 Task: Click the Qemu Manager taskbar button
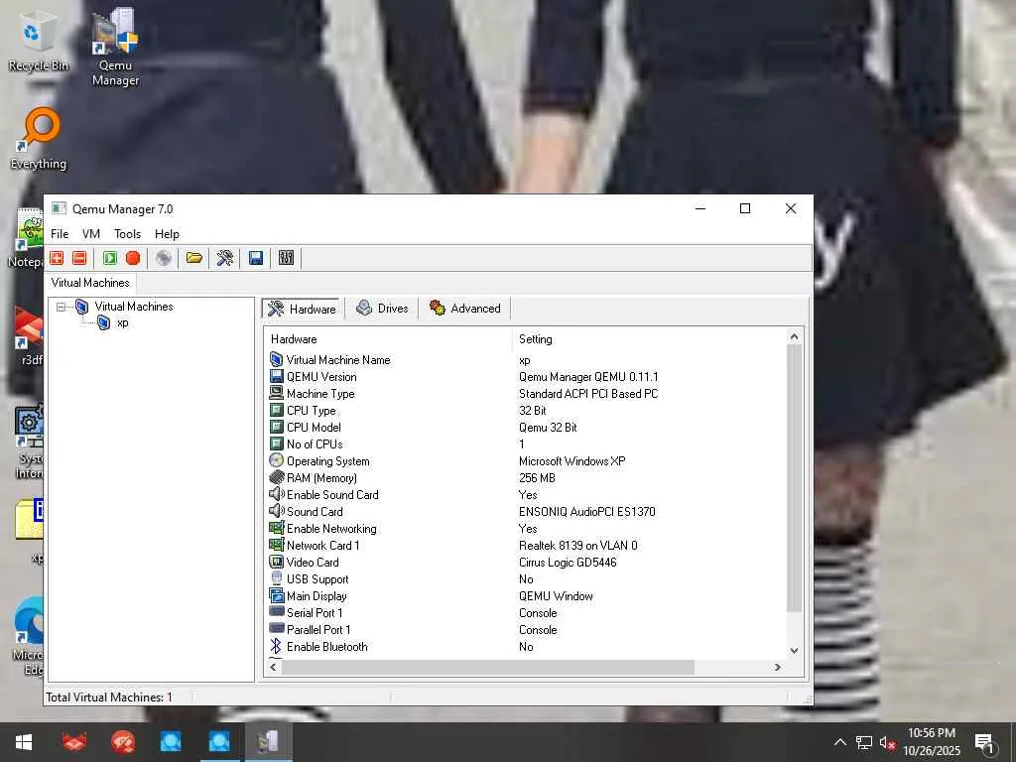click(268, 742)
